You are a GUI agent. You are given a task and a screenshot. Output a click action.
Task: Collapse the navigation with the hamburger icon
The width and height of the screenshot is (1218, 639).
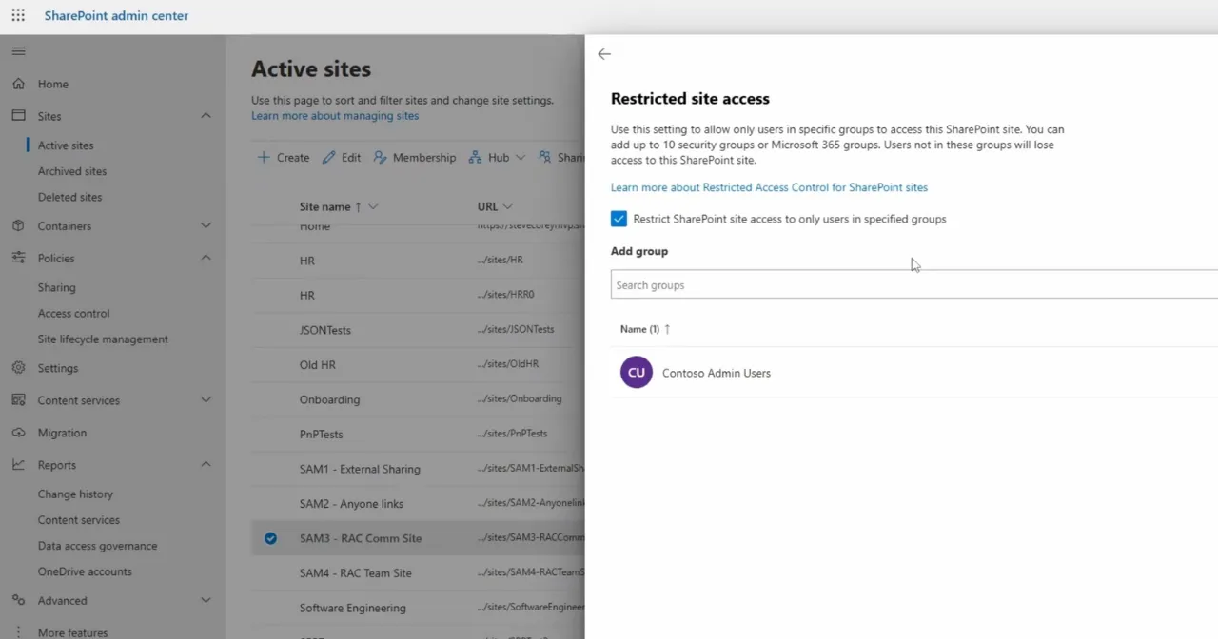(x=17, y=50)
